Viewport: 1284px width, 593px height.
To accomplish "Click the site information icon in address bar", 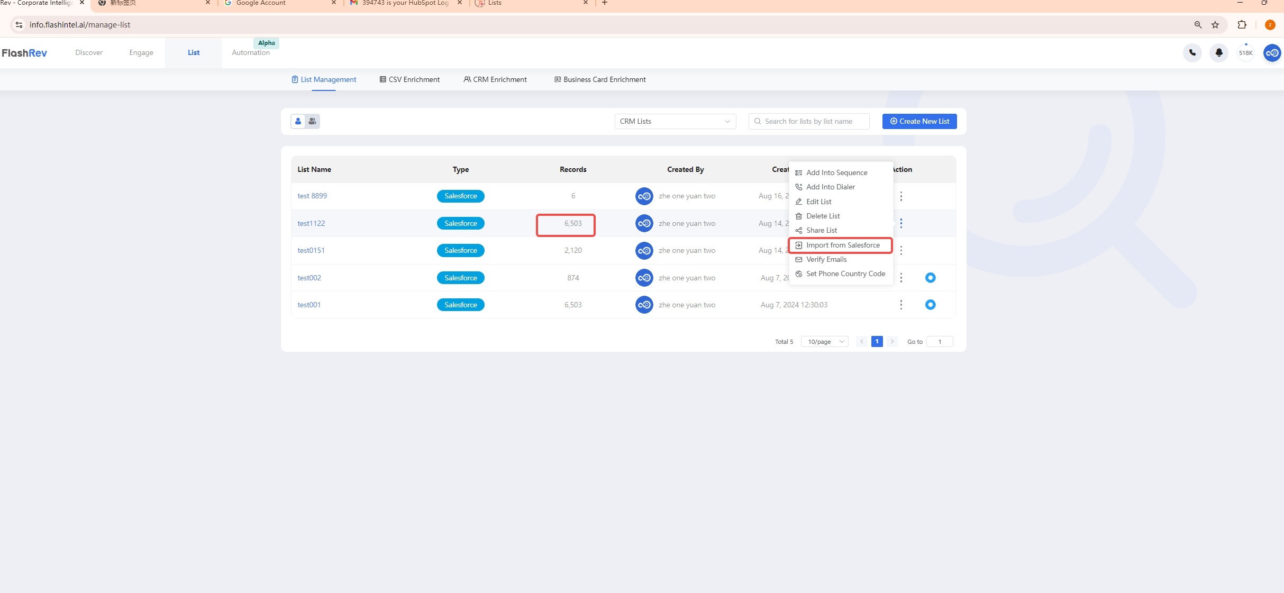I will pos(19,25).
